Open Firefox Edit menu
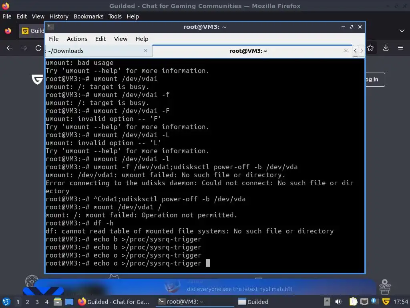The height and width of the screenshot is (308, 410). point(22,16)
